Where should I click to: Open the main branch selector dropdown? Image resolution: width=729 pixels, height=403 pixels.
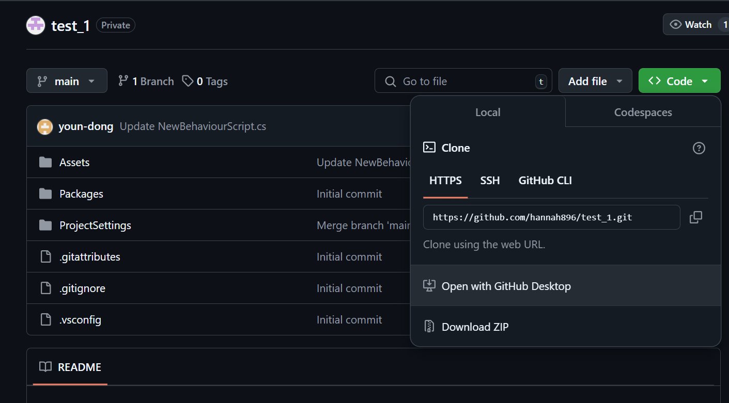pos(67,81)
